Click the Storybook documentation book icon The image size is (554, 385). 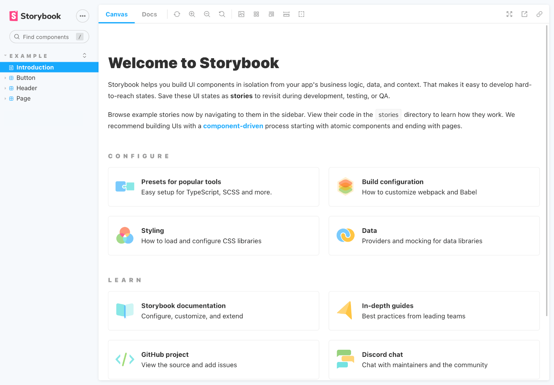(125, 311)
